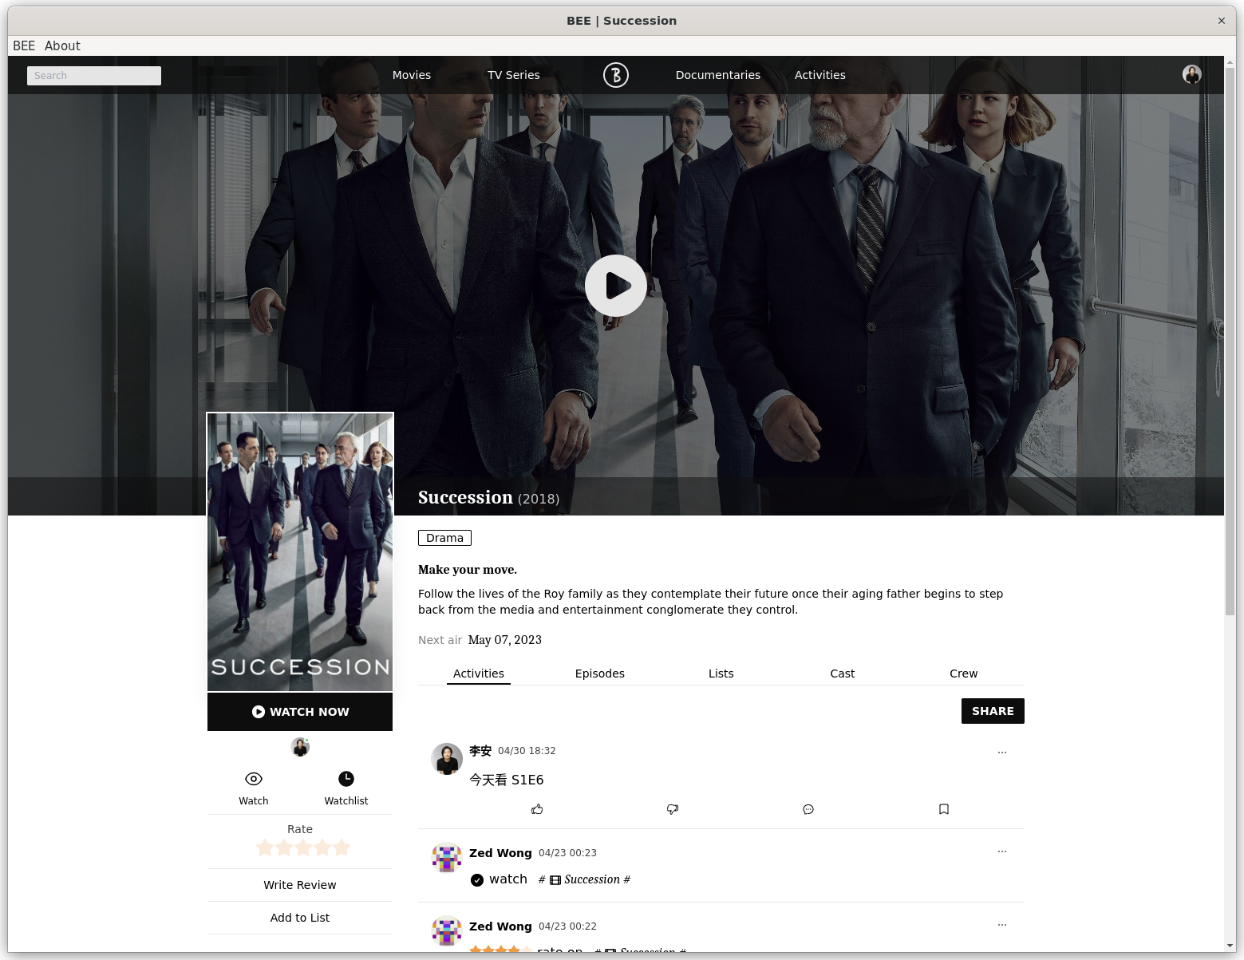Select the Drama genre tag

444,538
